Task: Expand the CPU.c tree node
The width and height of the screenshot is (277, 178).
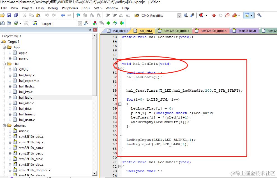Action: click(10, 70)
